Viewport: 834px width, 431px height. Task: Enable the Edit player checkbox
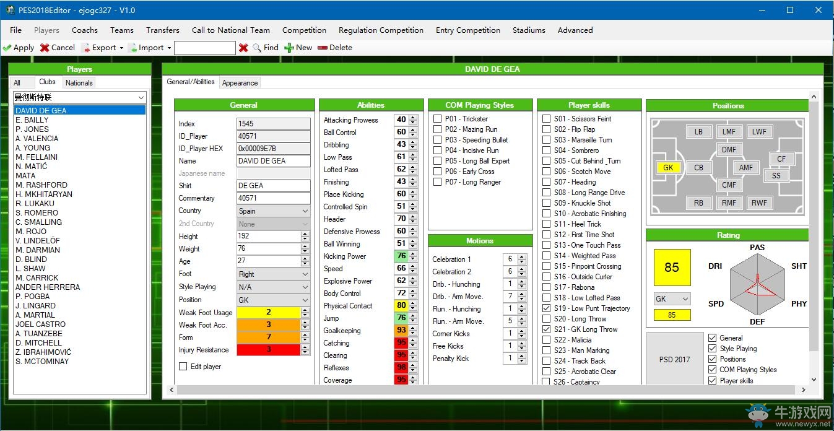click(x=183, y=367)
